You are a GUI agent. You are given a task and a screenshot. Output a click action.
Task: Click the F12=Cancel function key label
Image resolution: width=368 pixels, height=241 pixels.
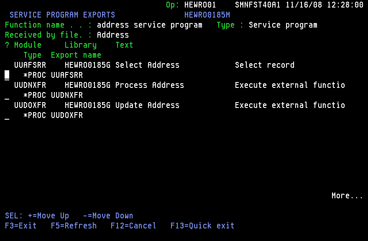133,226
